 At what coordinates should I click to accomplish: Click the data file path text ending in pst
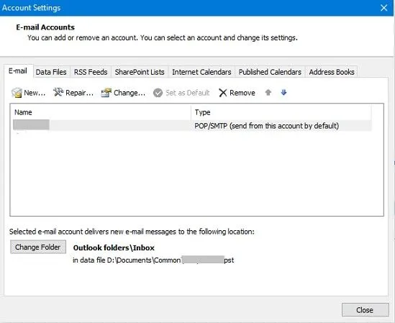tap(153, 260)
